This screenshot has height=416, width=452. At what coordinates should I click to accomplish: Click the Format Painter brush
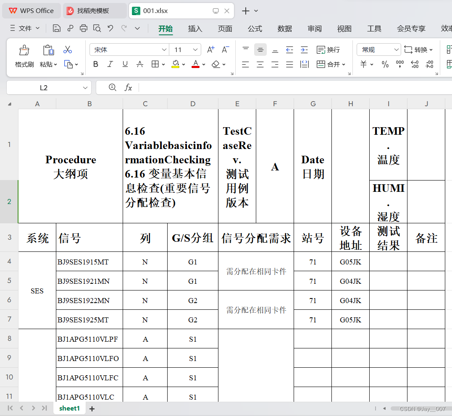click(x=24, y=50)
